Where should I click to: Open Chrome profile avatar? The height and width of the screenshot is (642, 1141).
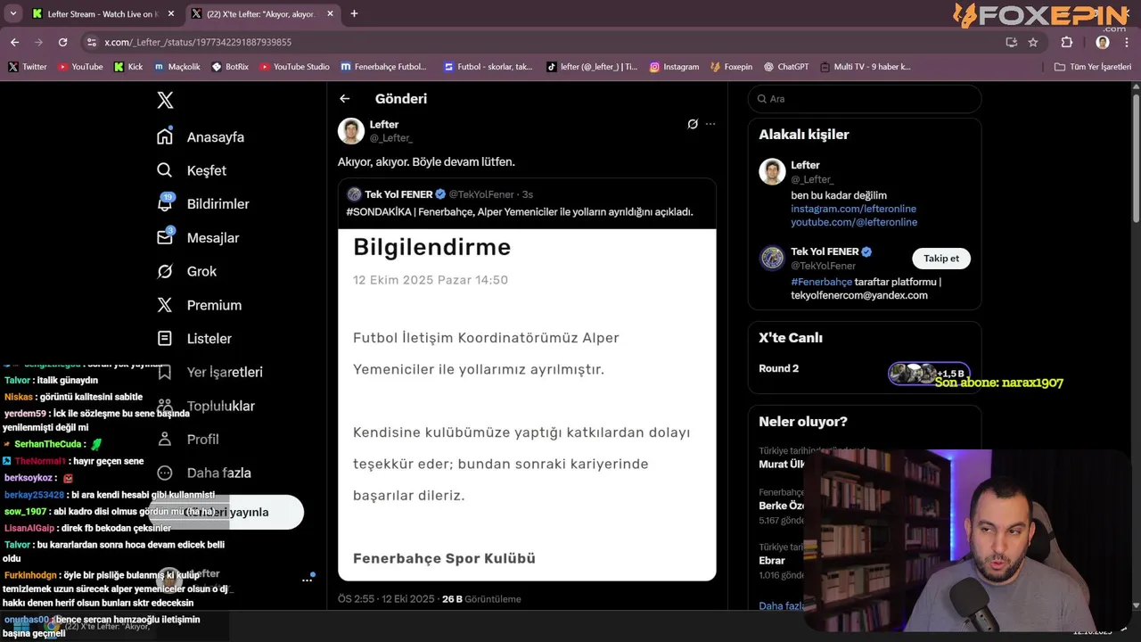coord(1103,42)
